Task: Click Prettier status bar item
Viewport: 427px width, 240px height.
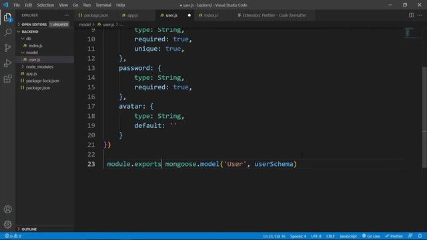Action: pos(394,236)
